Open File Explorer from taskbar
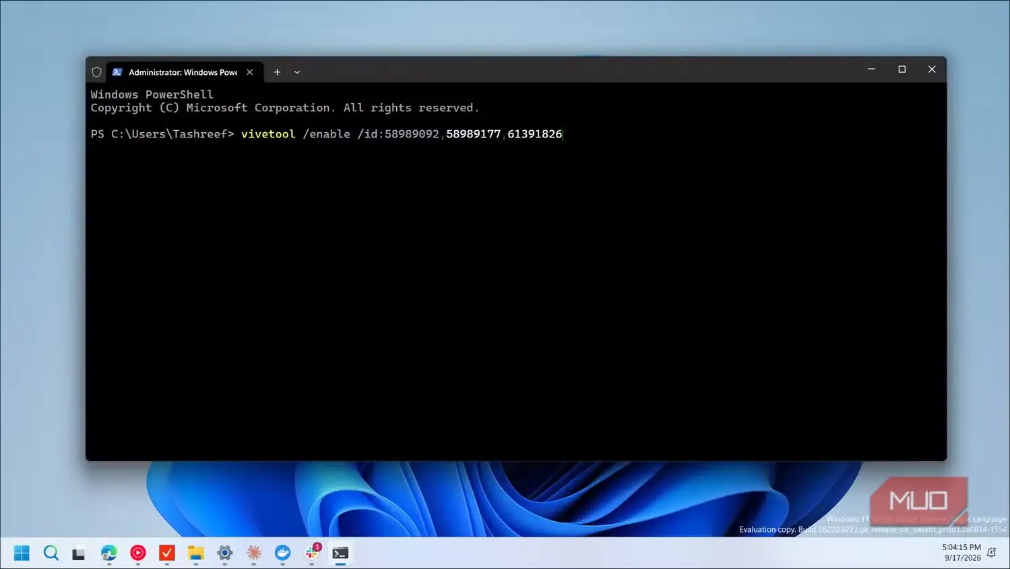This screenshot has width=1010, height=569. click(196, 553)
